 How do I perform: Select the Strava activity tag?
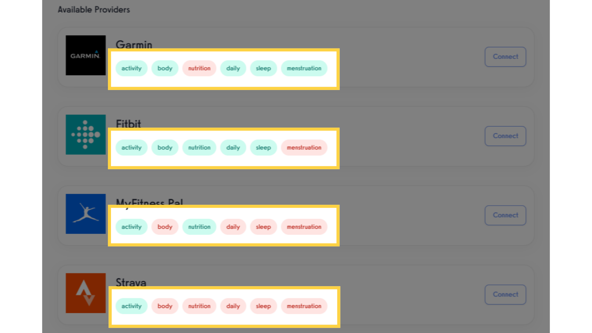coord(132,306)
